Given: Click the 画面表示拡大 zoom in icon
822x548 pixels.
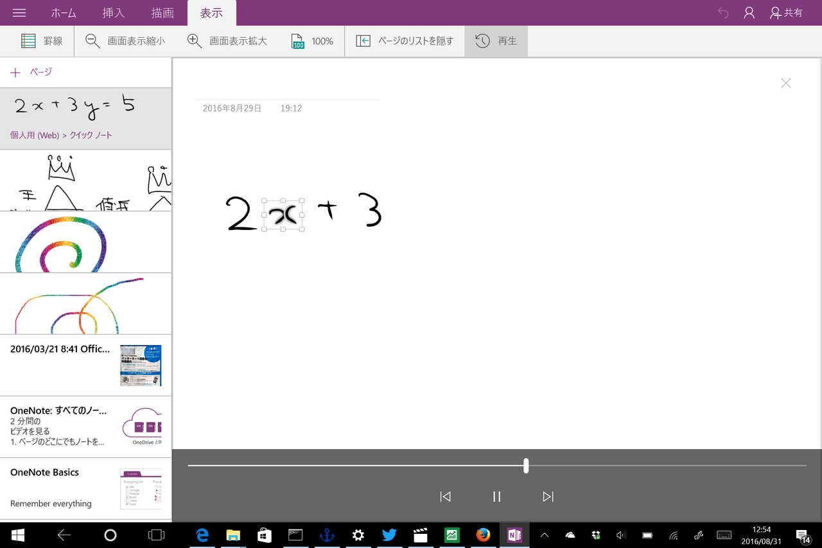Looking at the screenshot, I should 194,40.
